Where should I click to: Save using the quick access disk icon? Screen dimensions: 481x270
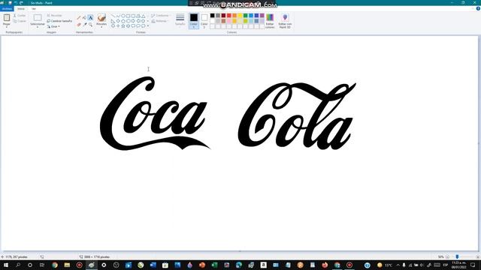point(10,3)
